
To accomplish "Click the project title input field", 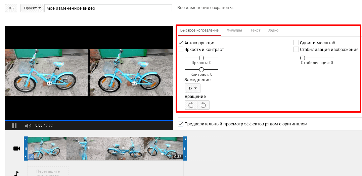I will [108, 8].
